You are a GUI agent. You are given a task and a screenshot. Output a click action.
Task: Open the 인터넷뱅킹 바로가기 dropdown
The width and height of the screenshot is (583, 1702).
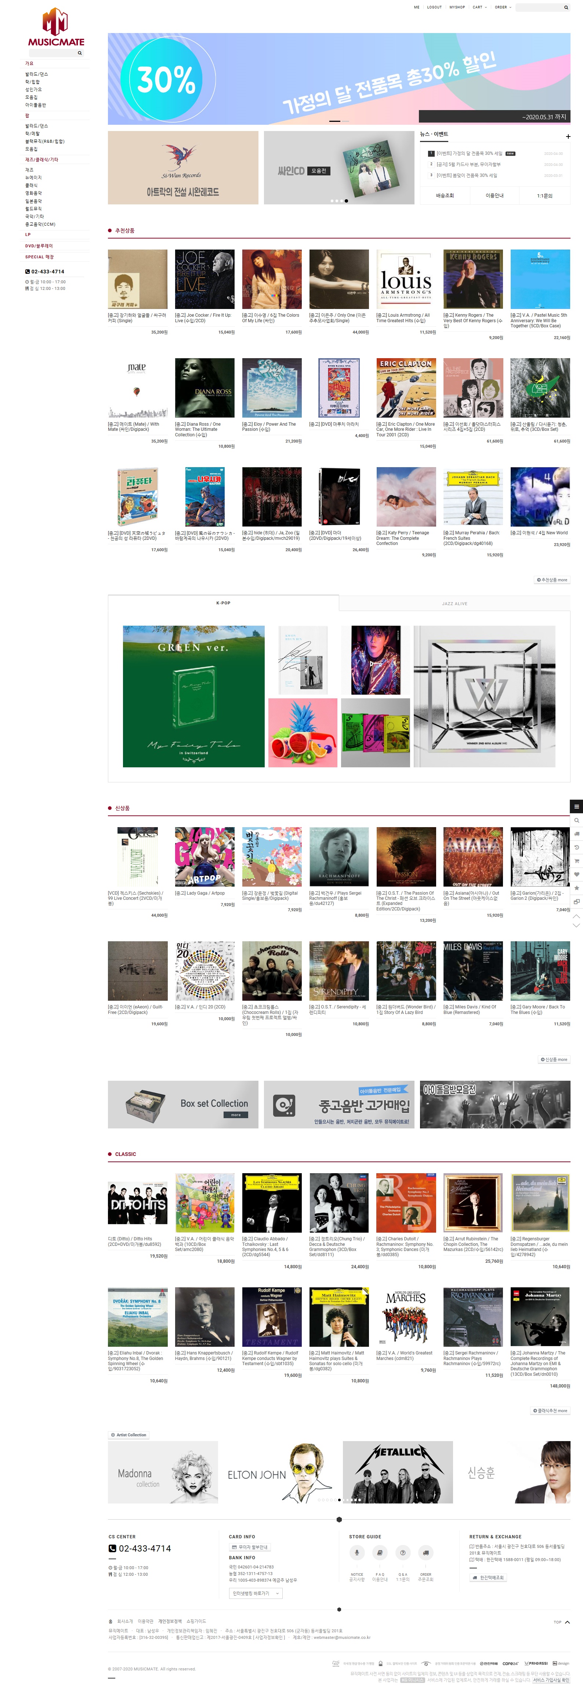point(256,1593)
